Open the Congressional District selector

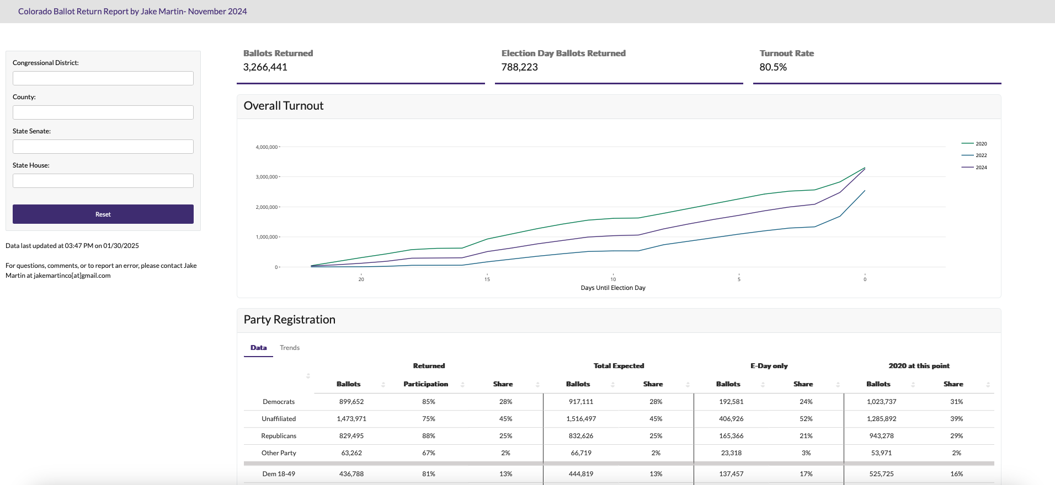[x=103, y=78]
